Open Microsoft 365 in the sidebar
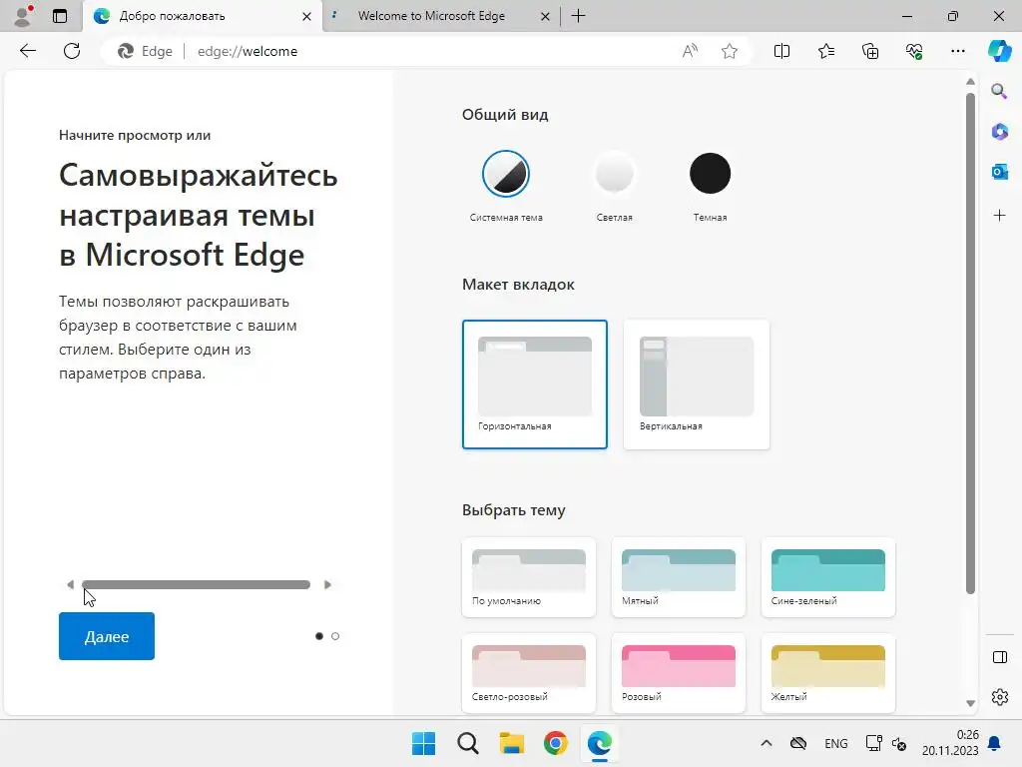This screenshot has height=767, width=1022. [999, 131]
